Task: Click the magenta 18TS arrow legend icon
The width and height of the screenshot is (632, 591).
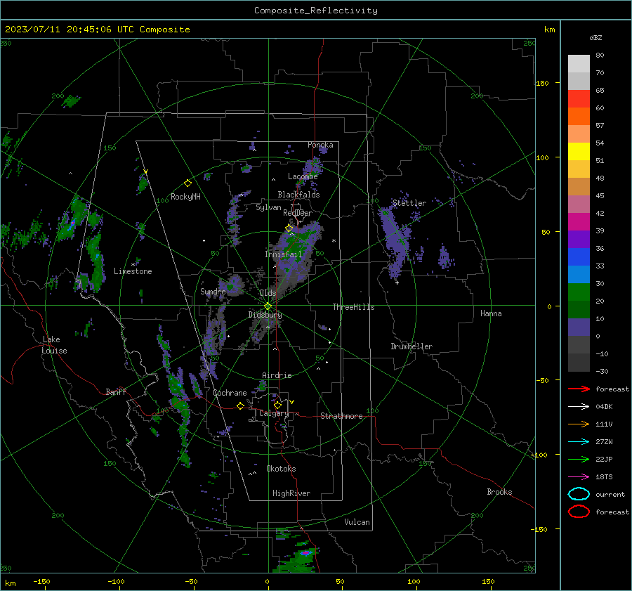Action: tap(579, 477)
